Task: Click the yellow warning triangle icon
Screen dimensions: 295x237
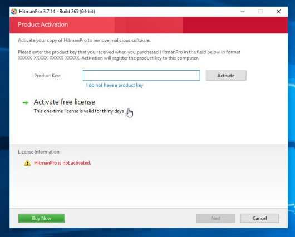Action: coord(27,162)
